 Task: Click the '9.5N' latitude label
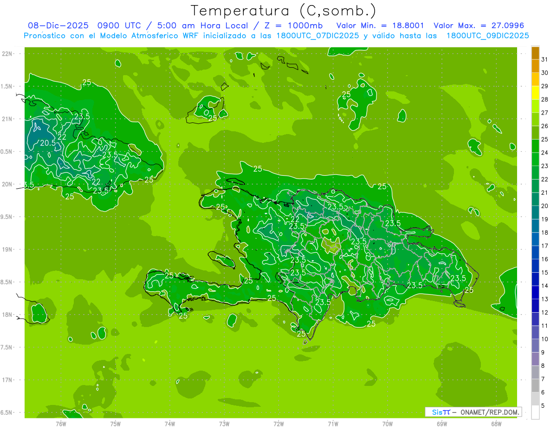[x=7, y=217]
